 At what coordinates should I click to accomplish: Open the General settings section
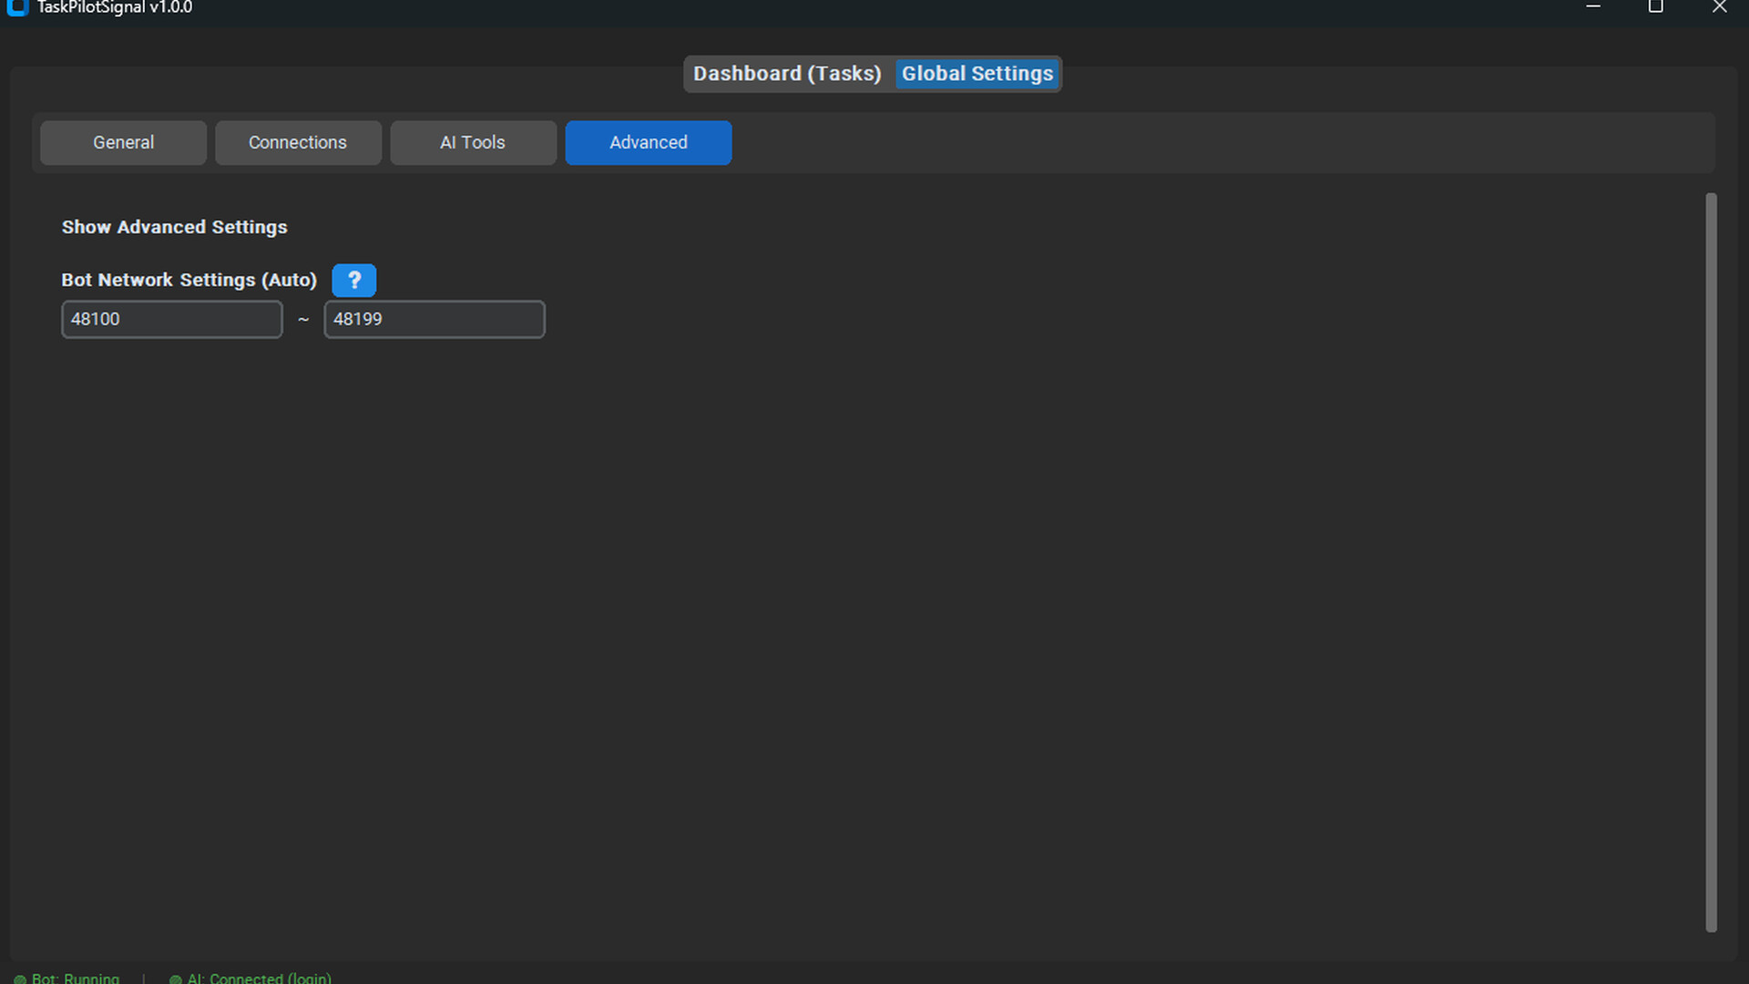(x=123, y=143)
